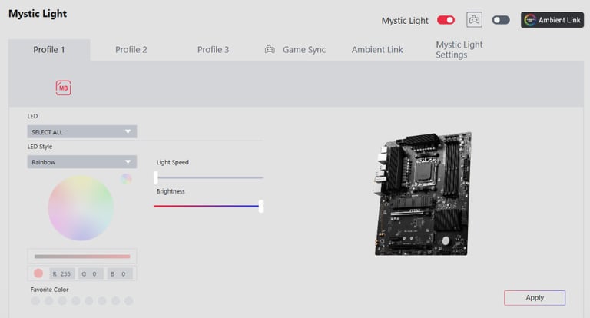This screenshot has width=590, height=318.
Task: Click the G value input field
Action: 91,273
